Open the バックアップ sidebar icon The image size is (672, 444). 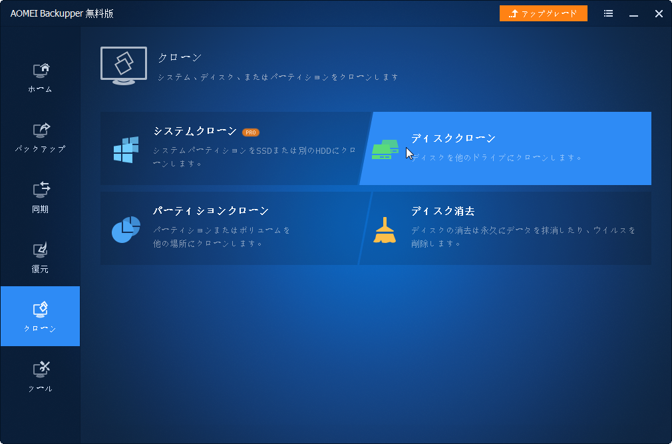click(x=41, y=130)
